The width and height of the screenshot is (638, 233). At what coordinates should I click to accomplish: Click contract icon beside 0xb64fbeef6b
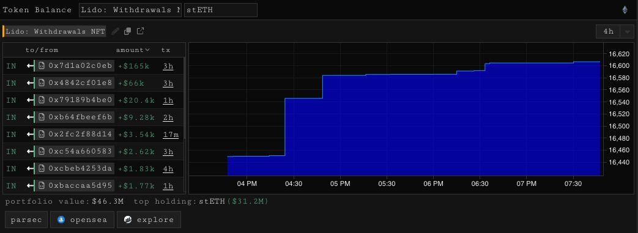[x=42, y=117]
